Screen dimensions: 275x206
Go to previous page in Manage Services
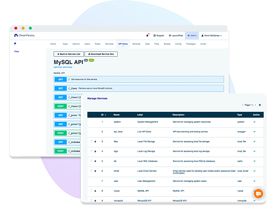(x=242, y=105)
